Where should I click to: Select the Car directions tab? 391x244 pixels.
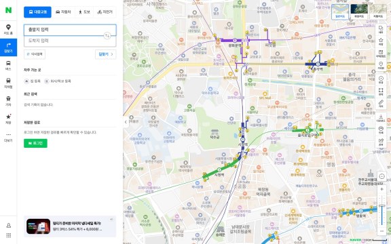pos(63,12)
